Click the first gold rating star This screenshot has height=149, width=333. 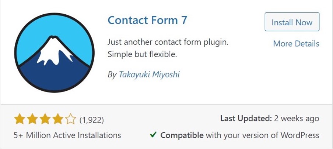point(19,119)
